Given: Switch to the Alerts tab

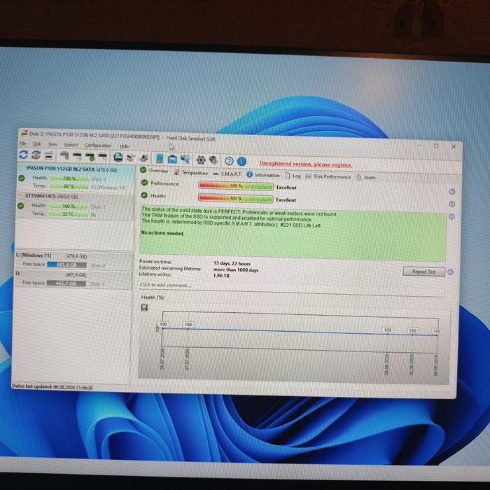Looking at the screenshot, I should (x=365, y=178).
